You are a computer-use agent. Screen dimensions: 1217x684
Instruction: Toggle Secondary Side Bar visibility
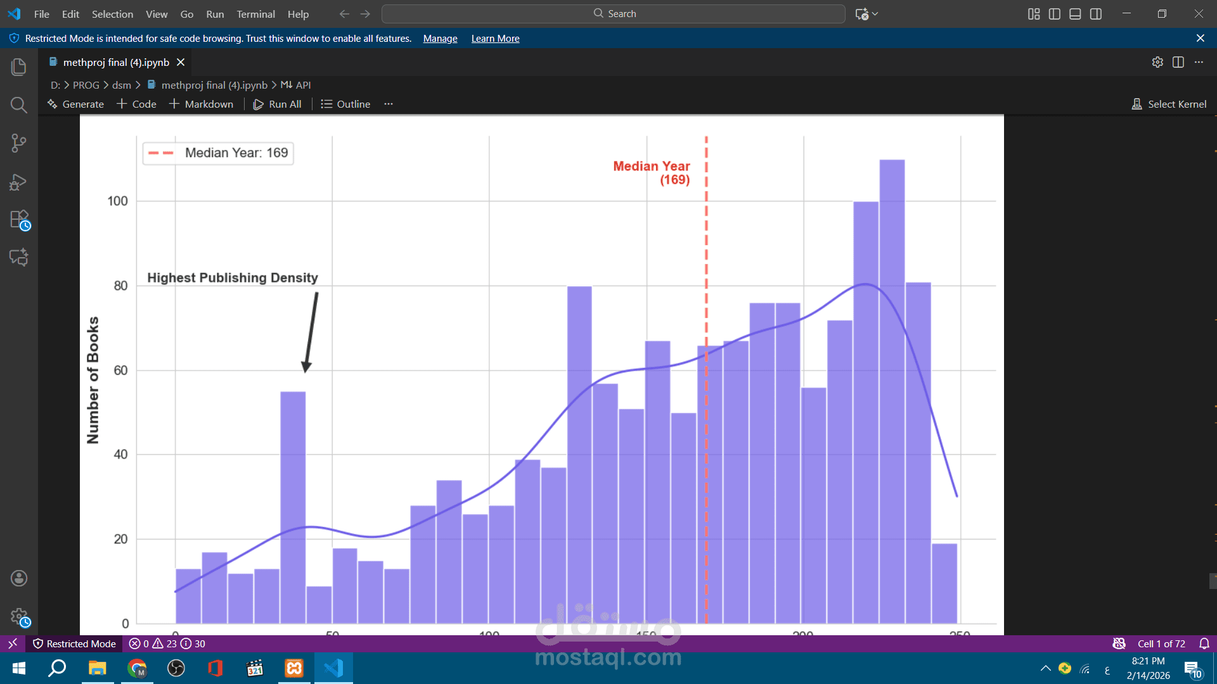tap(1096, 14)
